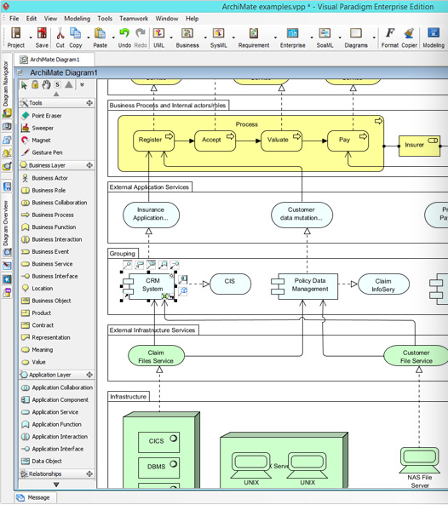Click the Cut scissors icon
448x505 pixels.
click(x=60, y=33)
